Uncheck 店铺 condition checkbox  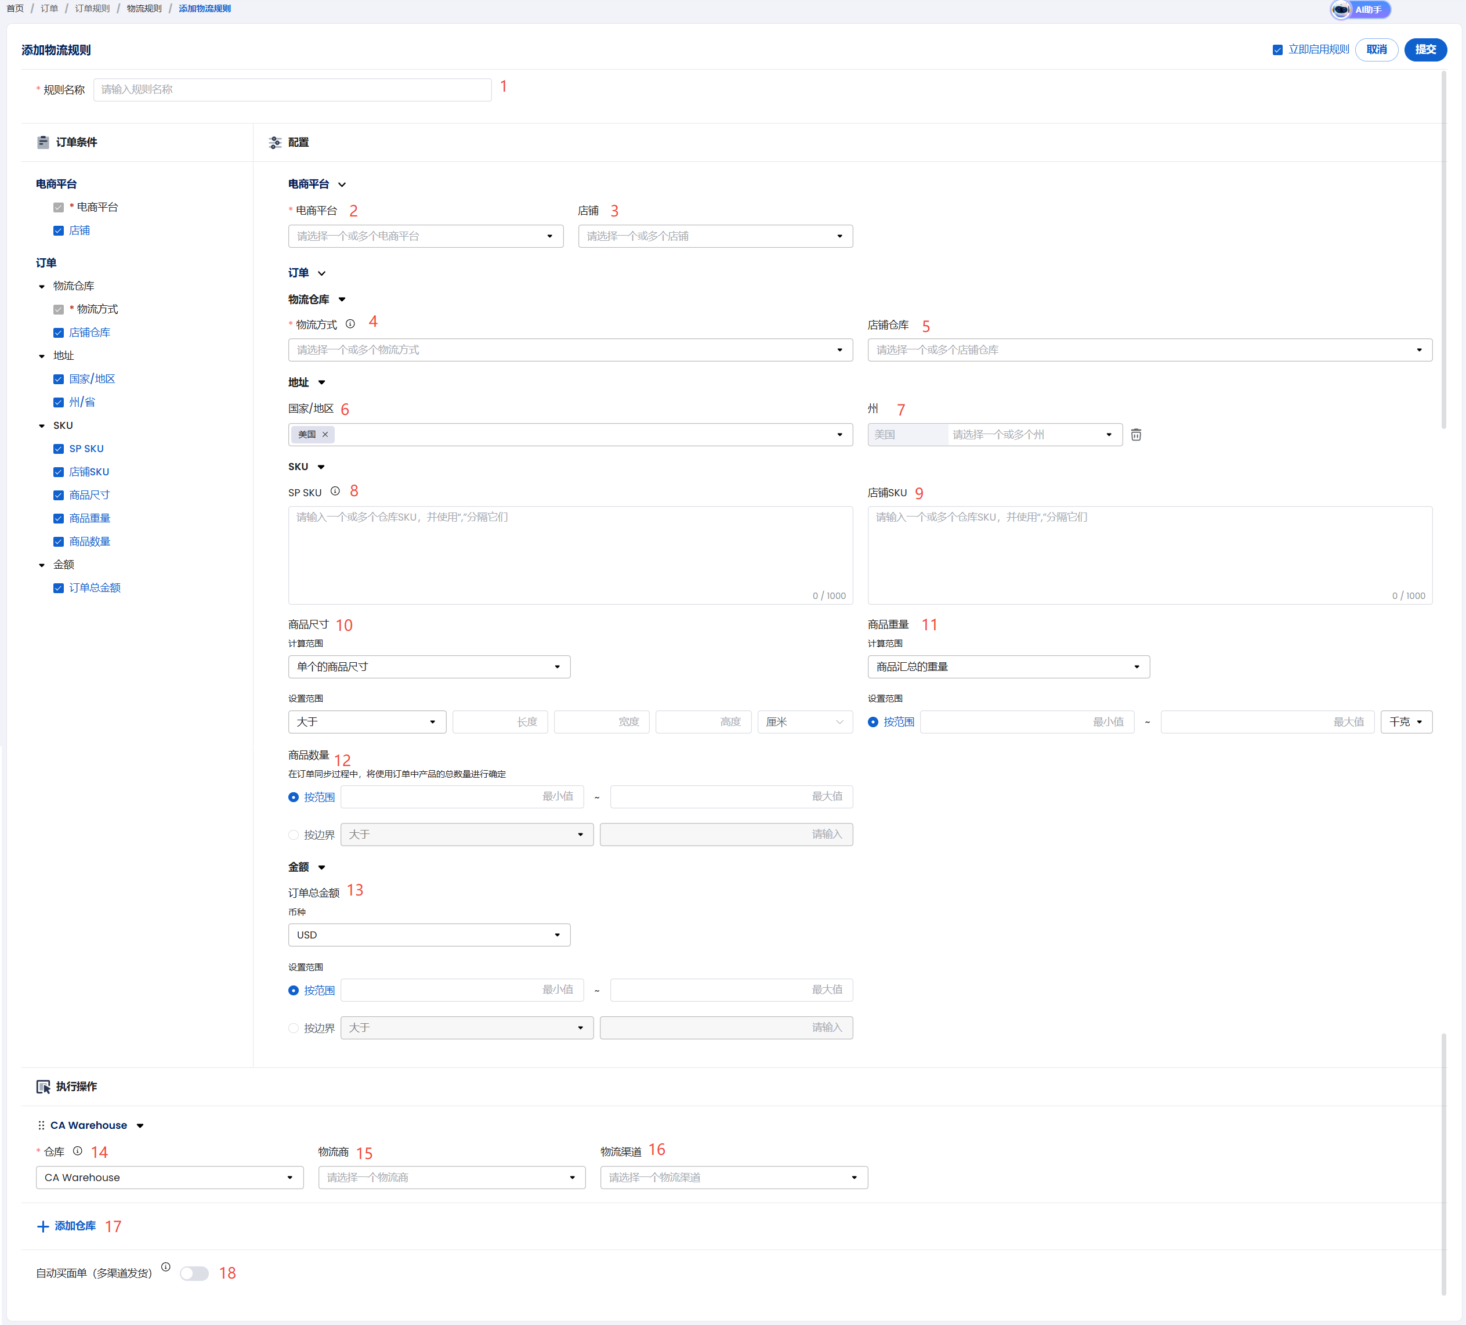click(59, 230)
